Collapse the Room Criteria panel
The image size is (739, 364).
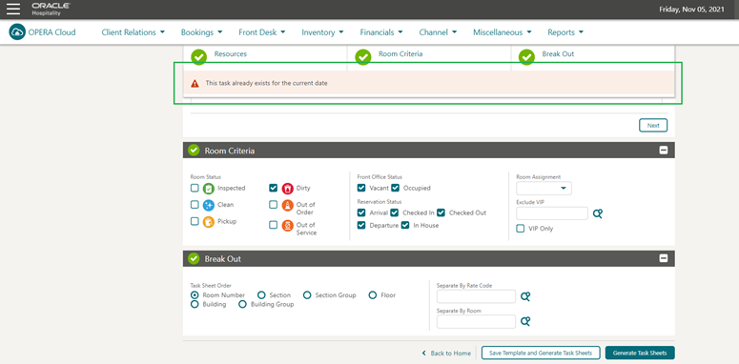663,151
